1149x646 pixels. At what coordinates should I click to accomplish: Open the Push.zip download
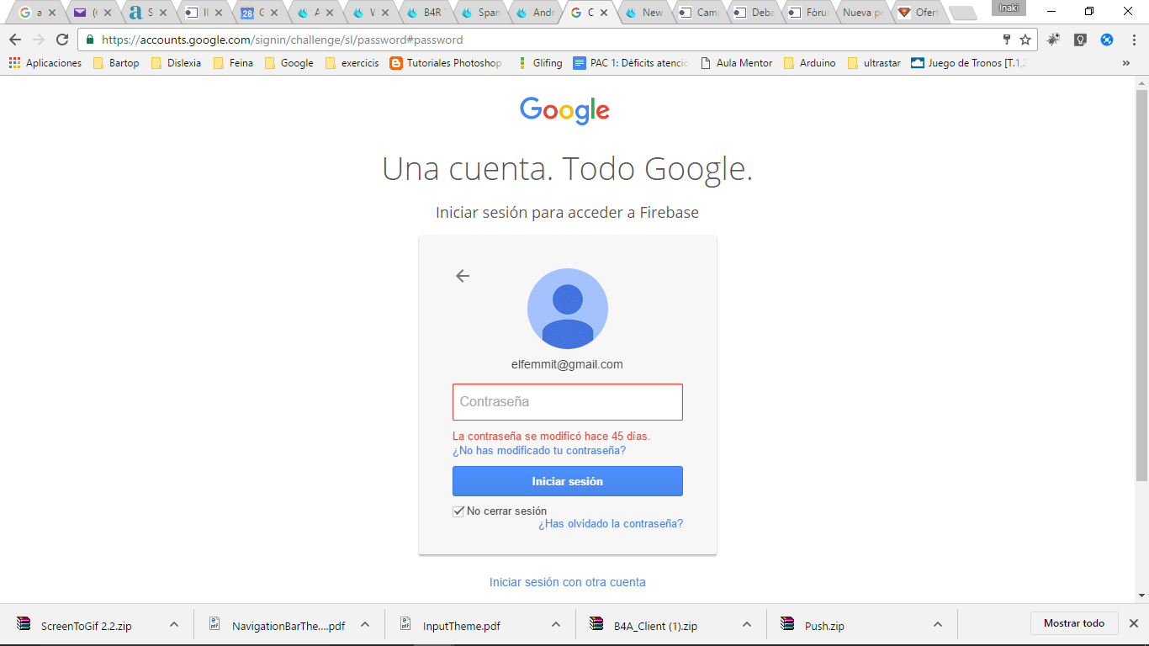click(813, 626)
